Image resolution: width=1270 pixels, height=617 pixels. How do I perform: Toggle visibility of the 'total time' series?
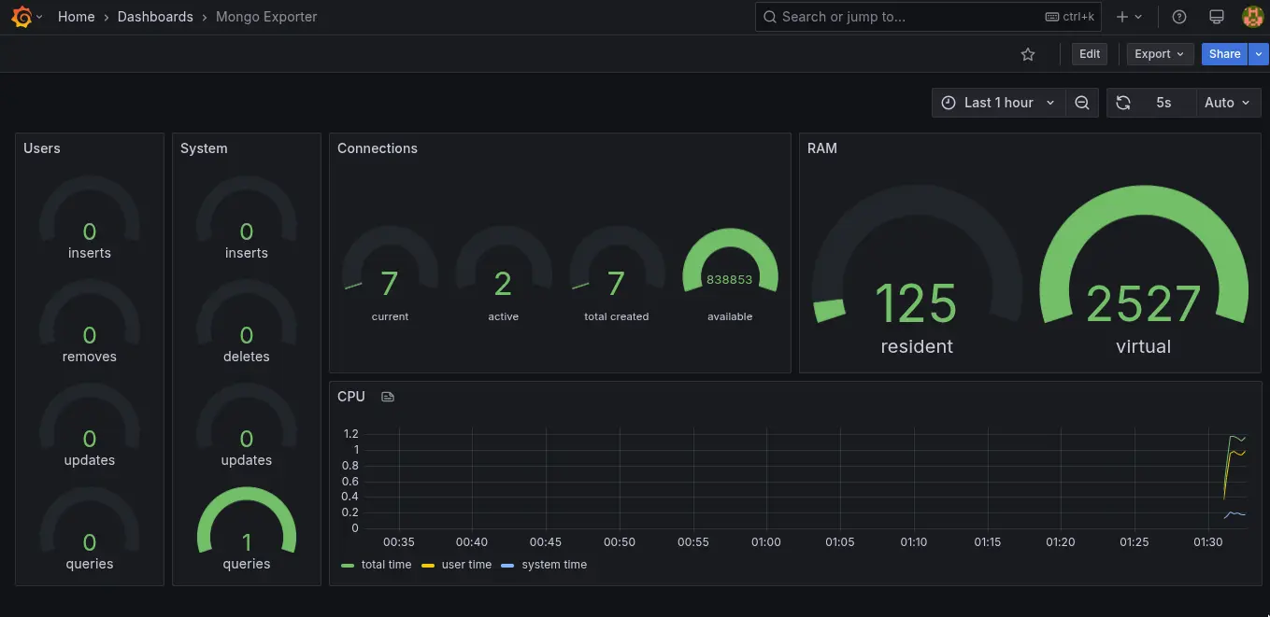385,564
